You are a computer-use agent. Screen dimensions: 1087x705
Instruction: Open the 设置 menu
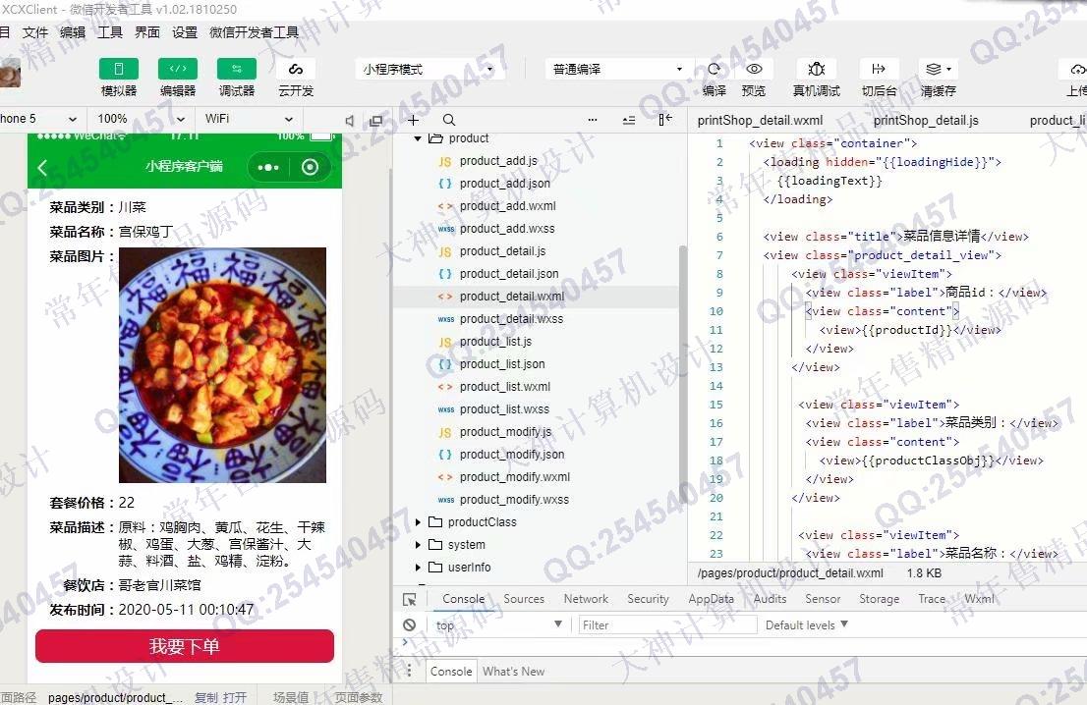(x=185, y=32)
